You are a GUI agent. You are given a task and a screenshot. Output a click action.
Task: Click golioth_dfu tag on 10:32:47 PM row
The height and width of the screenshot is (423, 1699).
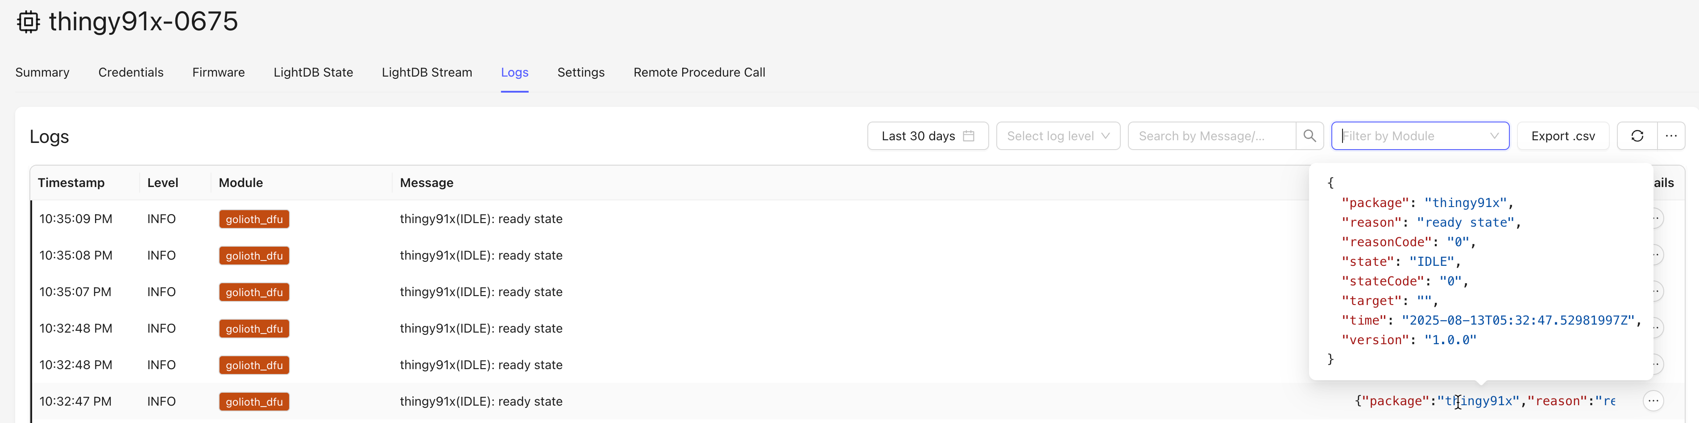click(254, 401)
